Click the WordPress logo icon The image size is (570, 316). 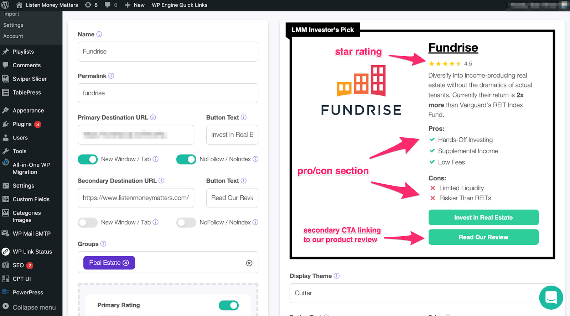5,5
